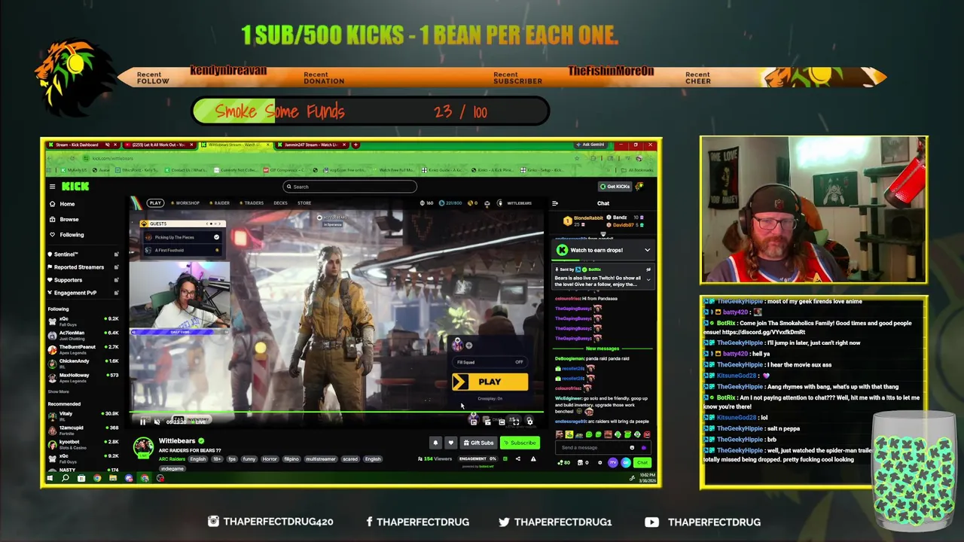964x542 pixels.
Task: Toggle fullscreen on the stream player
Action: click(x=516, y=422)
